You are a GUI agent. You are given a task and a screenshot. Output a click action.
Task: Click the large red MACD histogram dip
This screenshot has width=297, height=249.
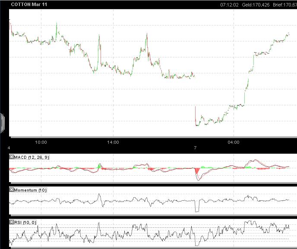point(197,173)
